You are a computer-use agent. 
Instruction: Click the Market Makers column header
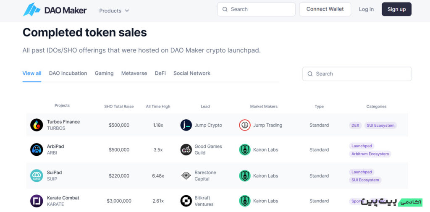pos(264,106)
